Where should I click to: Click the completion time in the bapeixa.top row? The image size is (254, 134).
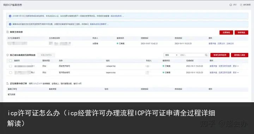click(x=194, y=73)
